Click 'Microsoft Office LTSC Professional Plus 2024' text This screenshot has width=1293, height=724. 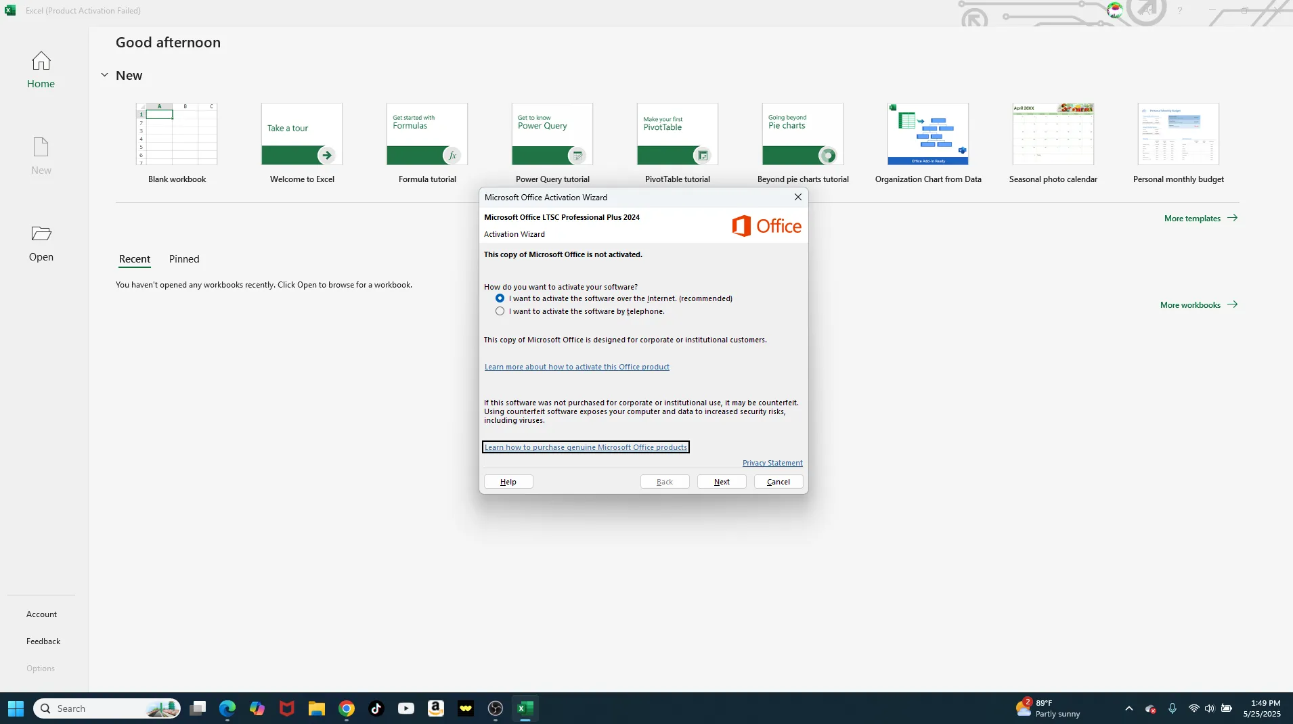[562, 217]
